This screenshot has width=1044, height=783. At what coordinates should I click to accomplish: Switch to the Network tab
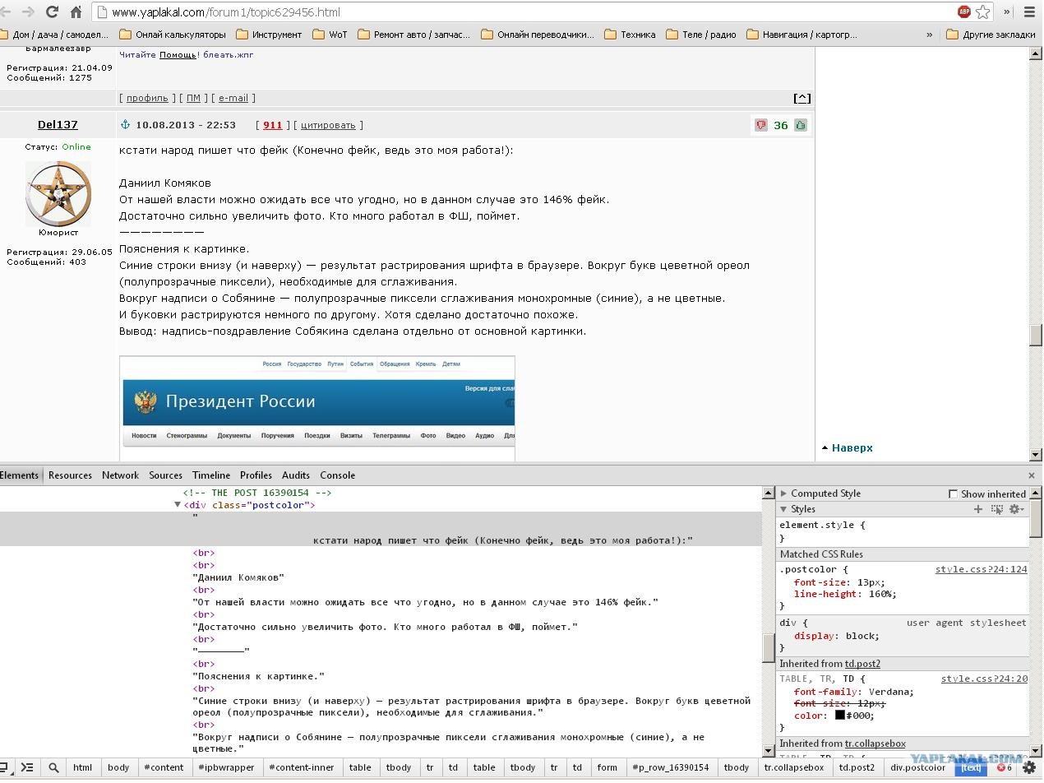[120, 475]
